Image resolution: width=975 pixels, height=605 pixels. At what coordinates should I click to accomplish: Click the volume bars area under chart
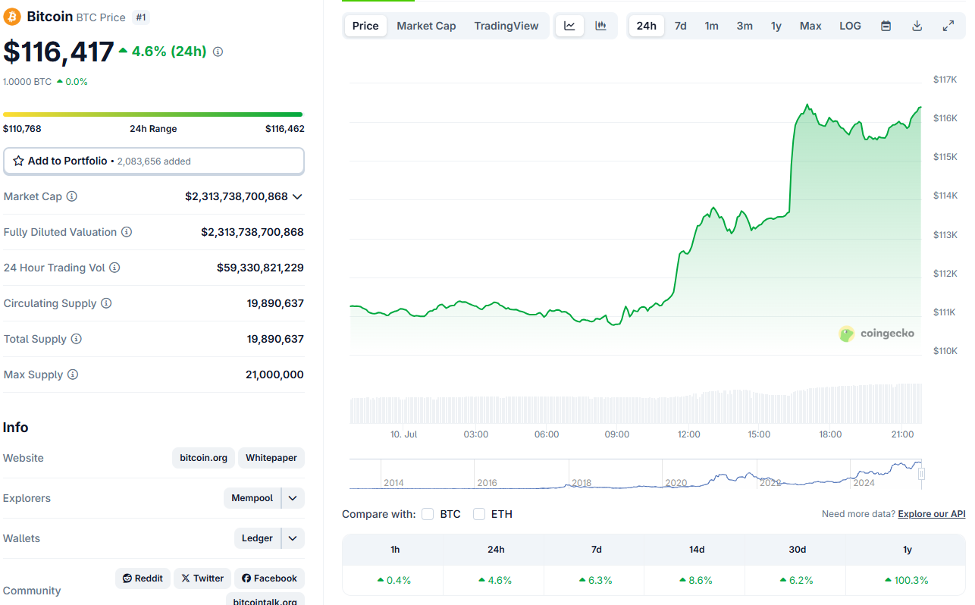click(635, 404)
